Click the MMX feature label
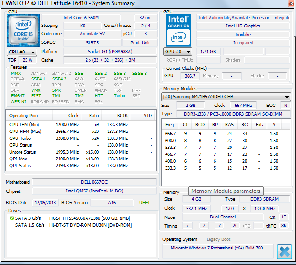The width and height of the screenshot is (296, 265). (16, 73)
